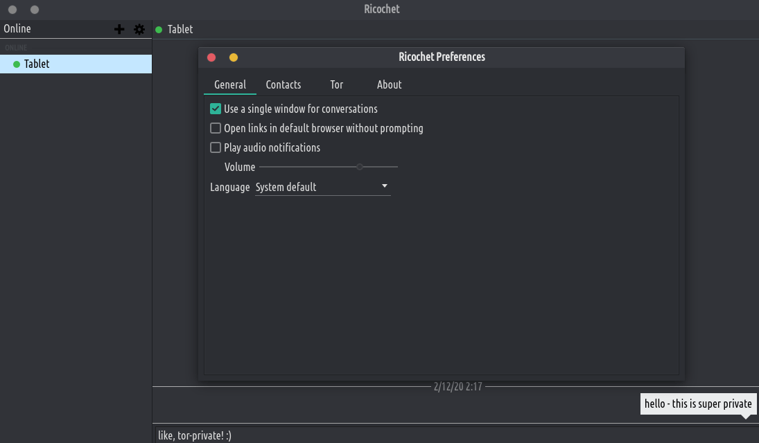
Task: Click the message input field
Action: point(451,435)
